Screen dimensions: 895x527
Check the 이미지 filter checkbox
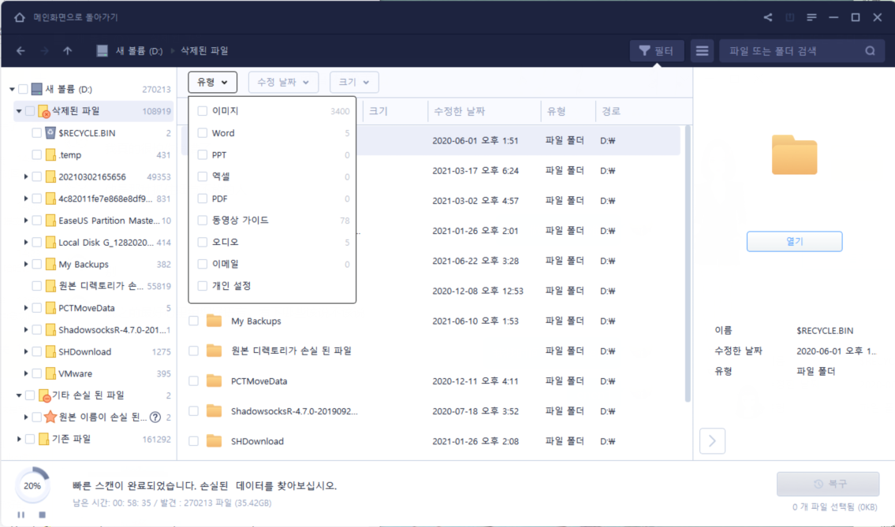[x=203, y=112]
